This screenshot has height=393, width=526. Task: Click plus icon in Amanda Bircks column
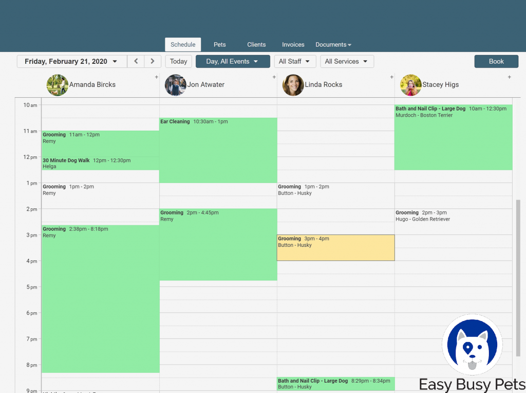click(157, 77)
